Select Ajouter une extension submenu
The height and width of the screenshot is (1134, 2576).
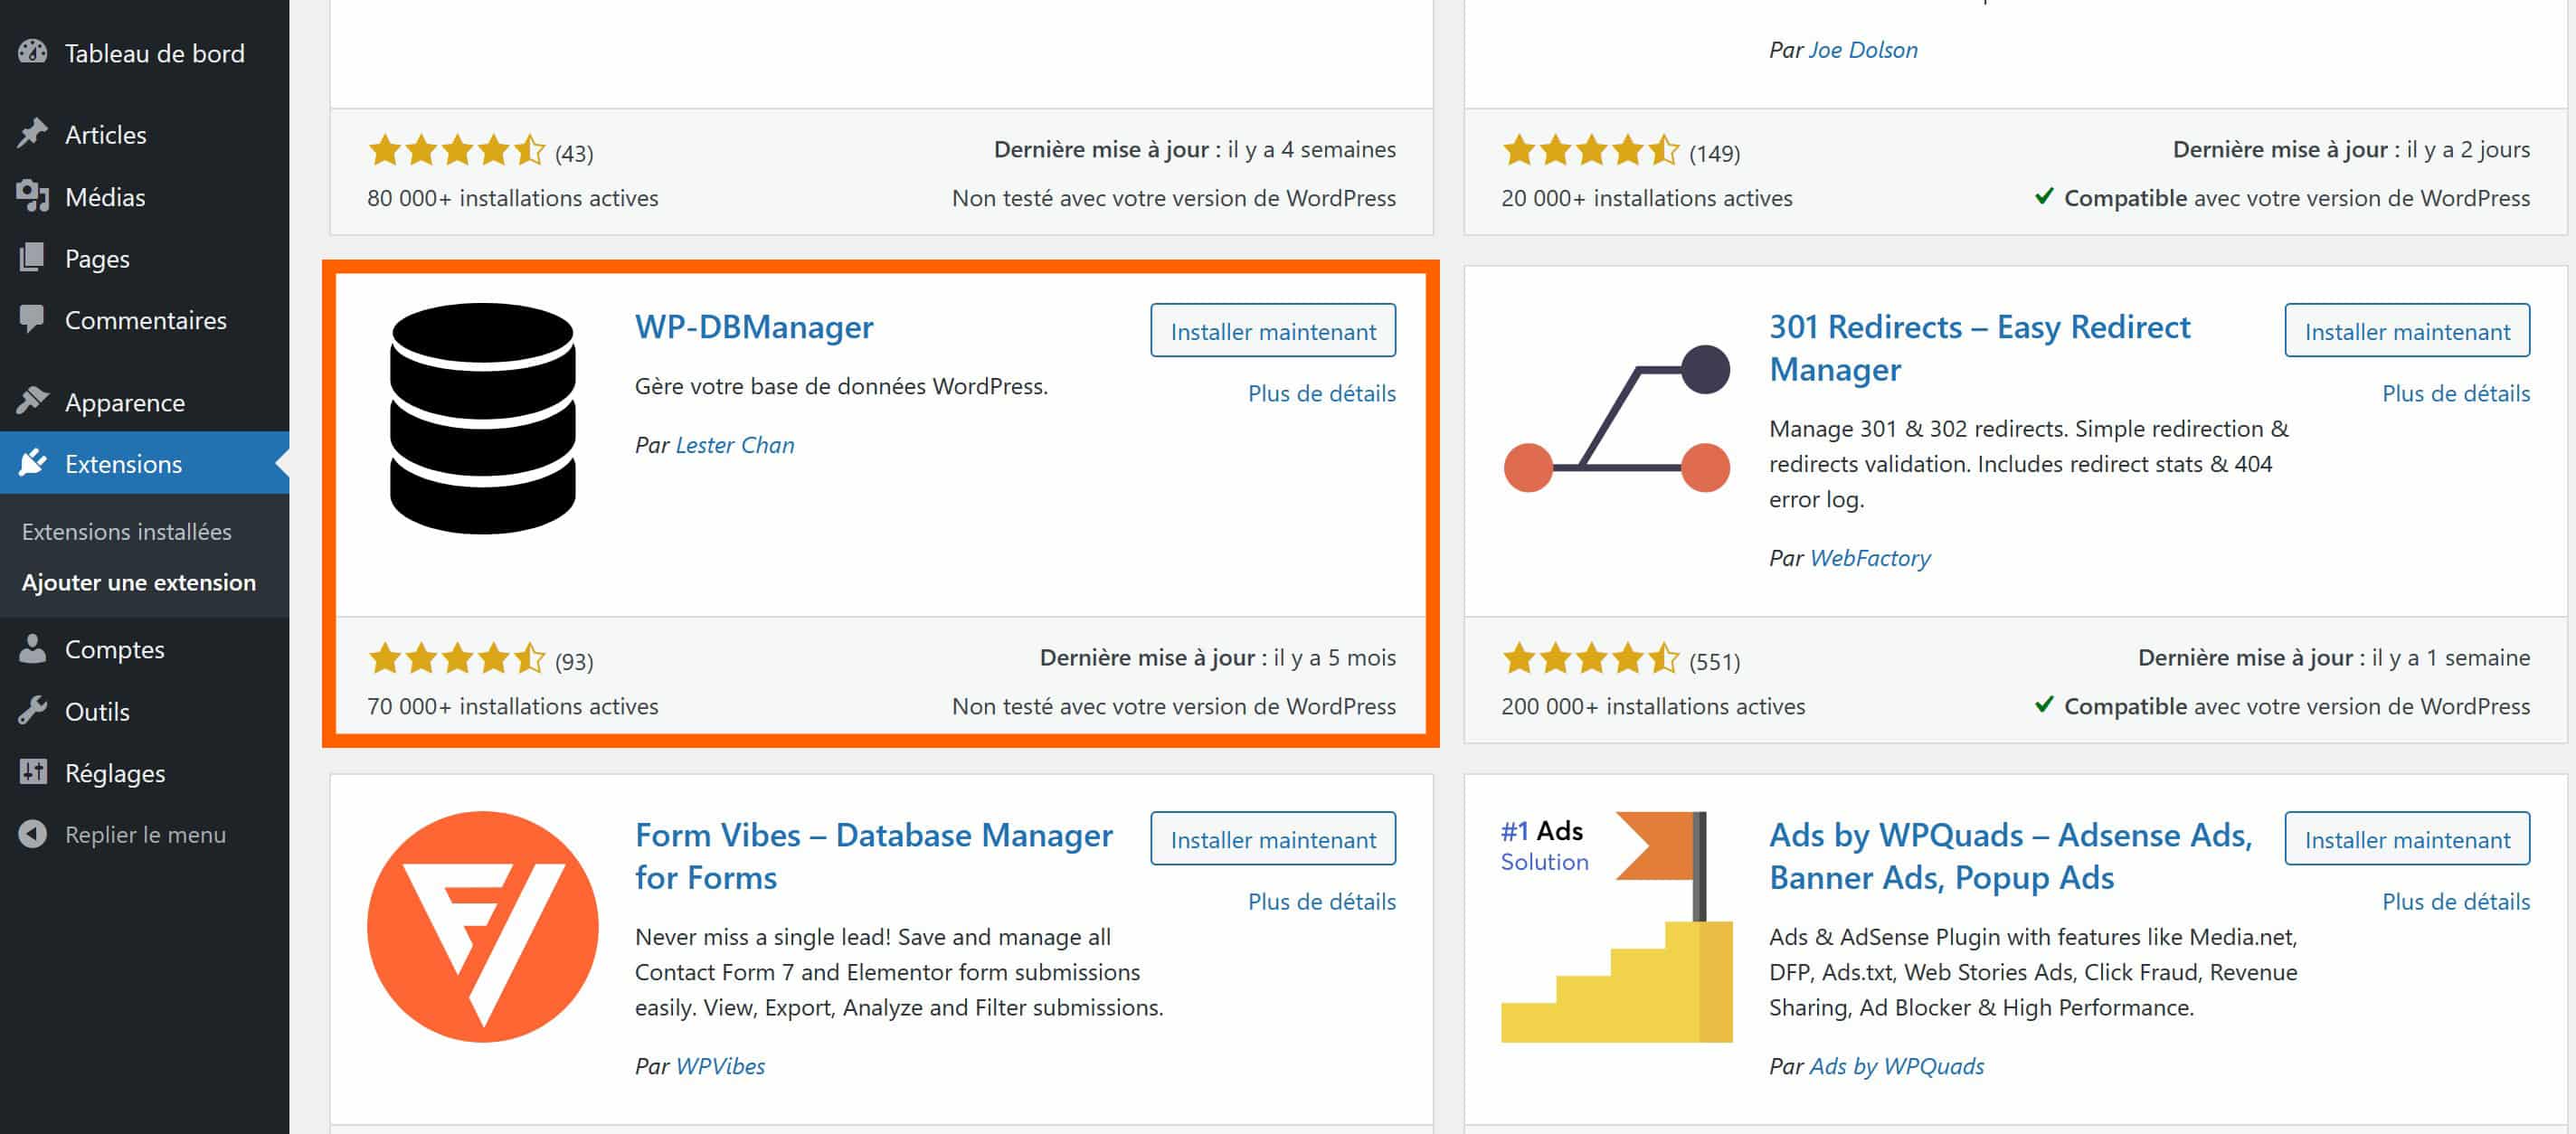[x=139, y=582]
